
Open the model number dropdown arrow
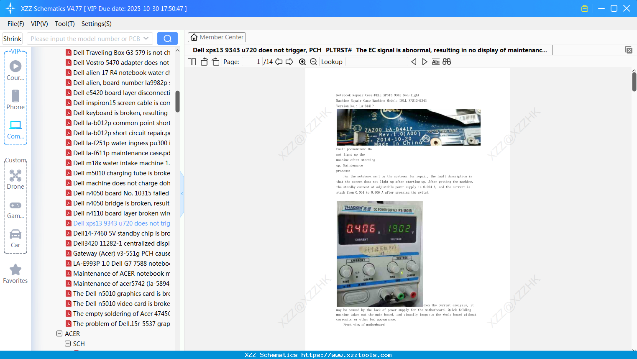click(146, 38)
